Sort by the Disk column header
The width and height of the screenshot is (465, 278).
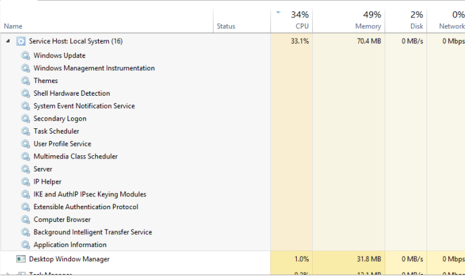pos(414,20)
